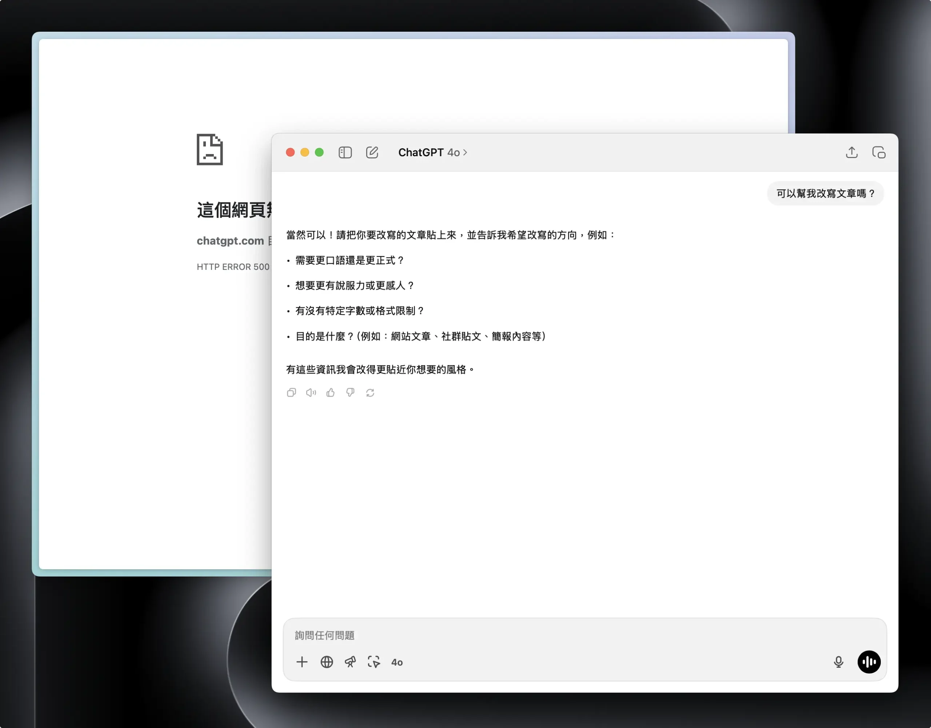Click the telescope deep research icon
The height and width of the screenshot is (728, 931).
click(350, 662)
